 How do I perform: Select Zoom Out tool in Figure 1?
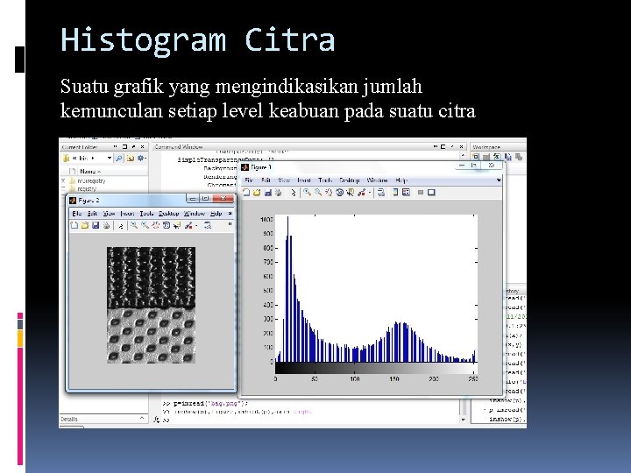click(318, 193)
